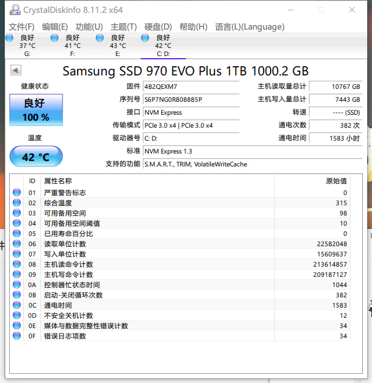Select the 媒体与数据完整性错误计数 attribute row

(181, 325)
